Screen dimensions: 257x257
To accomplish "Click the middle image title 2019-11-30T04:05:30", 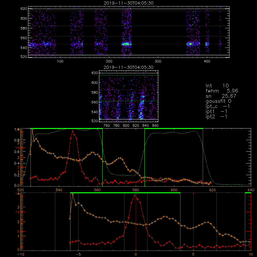I will (x=128, y=67).
